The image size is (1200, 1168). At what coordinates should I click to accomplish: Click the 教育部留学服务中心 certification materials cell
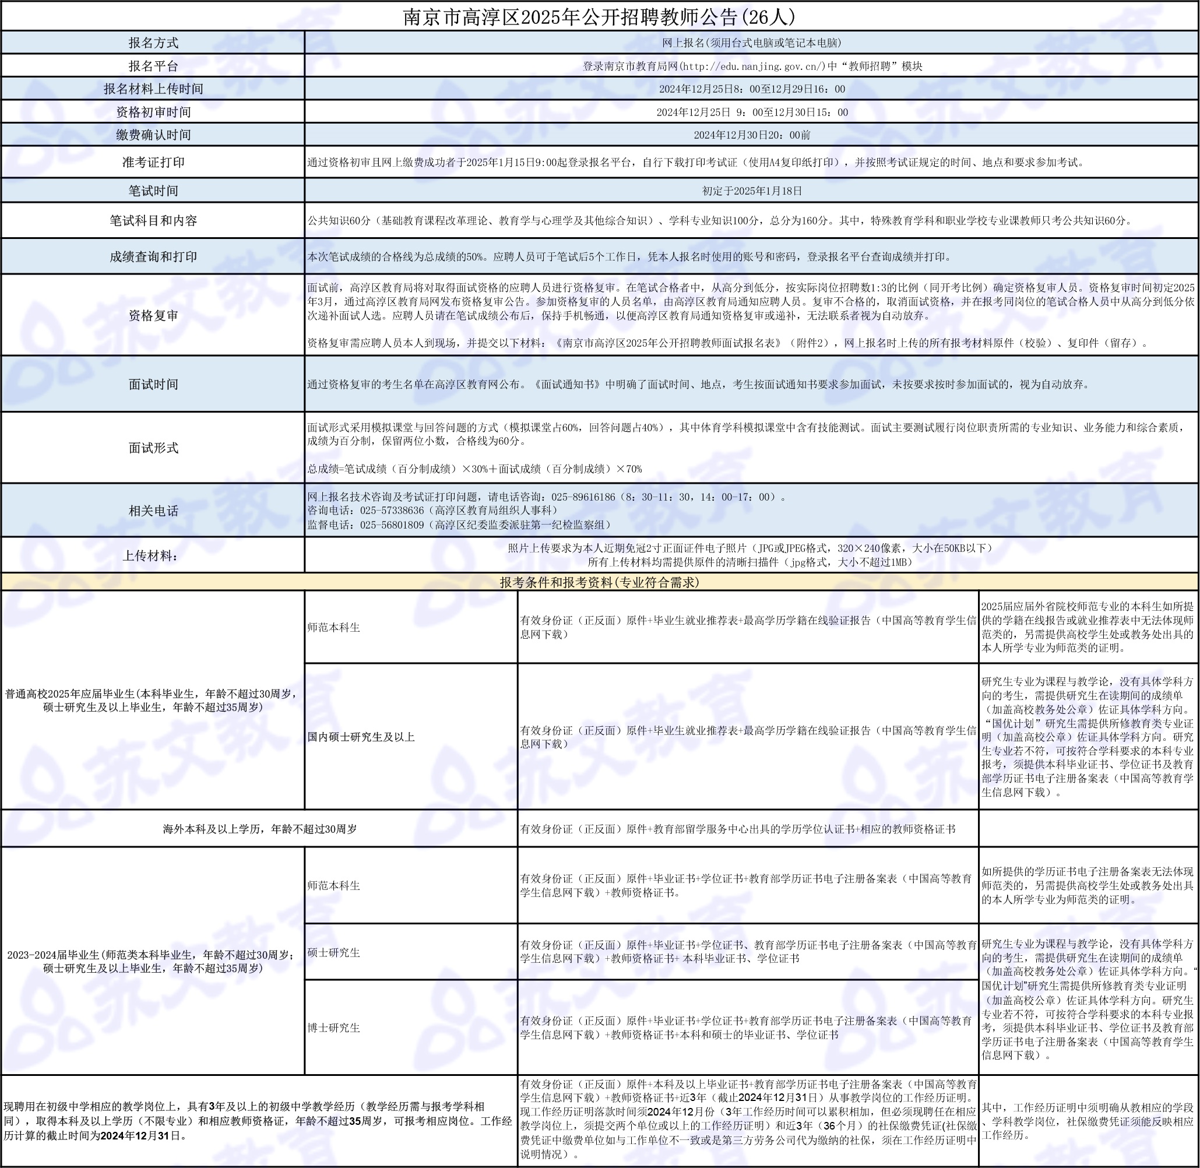748,828
